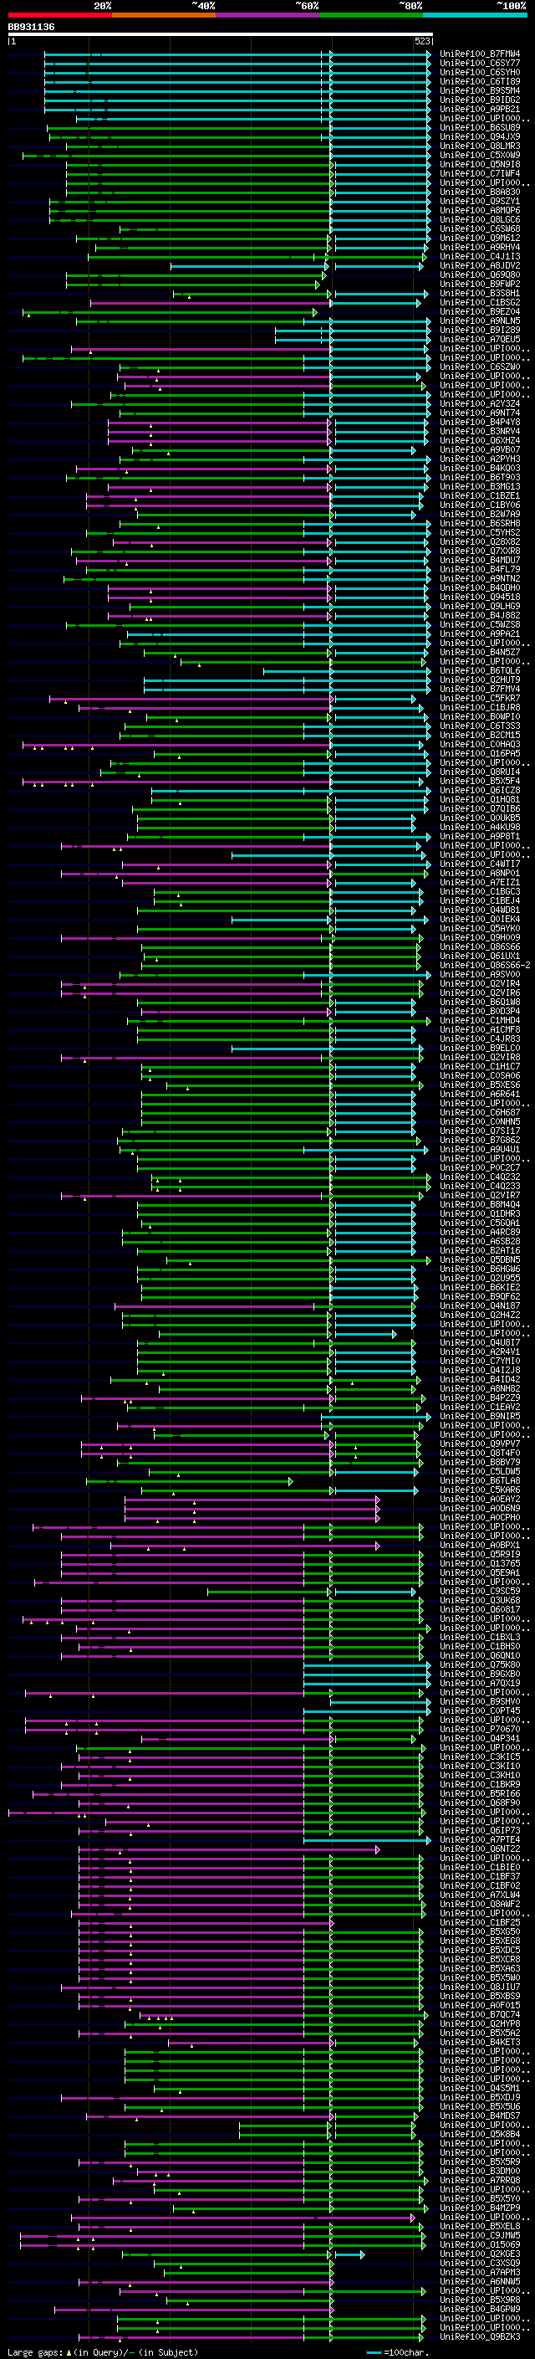535x2359 pixels.
Task: Open hit UniRef100_C6SY77
Action: click(480, 64)
